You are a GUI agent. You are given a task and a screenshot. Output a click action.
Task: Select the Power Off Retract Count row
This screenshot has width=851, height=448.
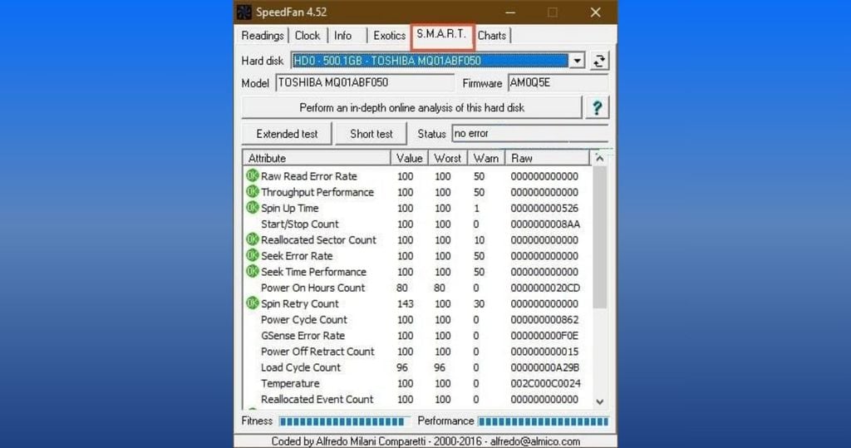[417, 352]
